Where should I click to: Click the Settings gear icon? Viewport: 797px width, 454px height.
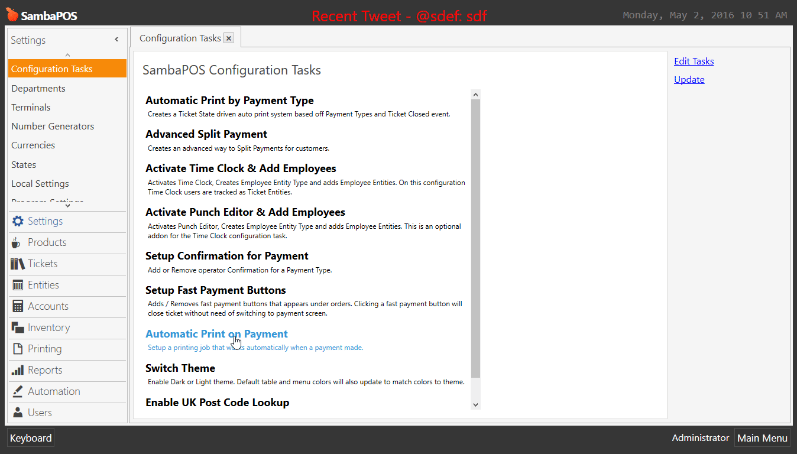[18, 221]
